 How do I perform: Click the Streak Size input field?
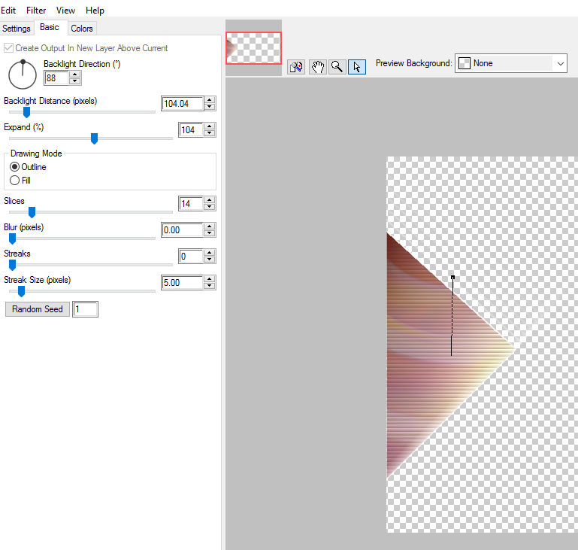pyautogui.click(x=183, y=283)
